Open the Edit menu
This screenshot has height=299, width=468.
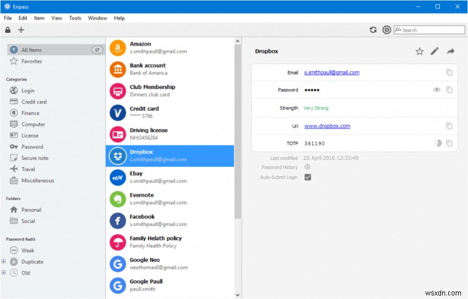pos(23,18)
